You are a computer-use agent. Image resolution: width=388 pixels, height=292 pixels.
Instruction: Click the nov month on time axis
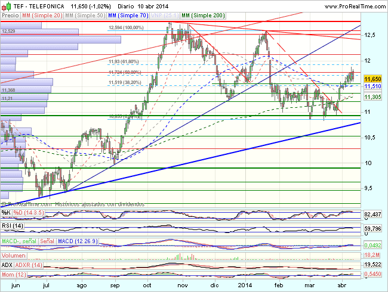click(183, 285)
